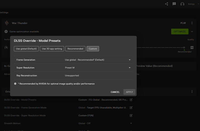Open the feedback notification icon

(174, 4)
